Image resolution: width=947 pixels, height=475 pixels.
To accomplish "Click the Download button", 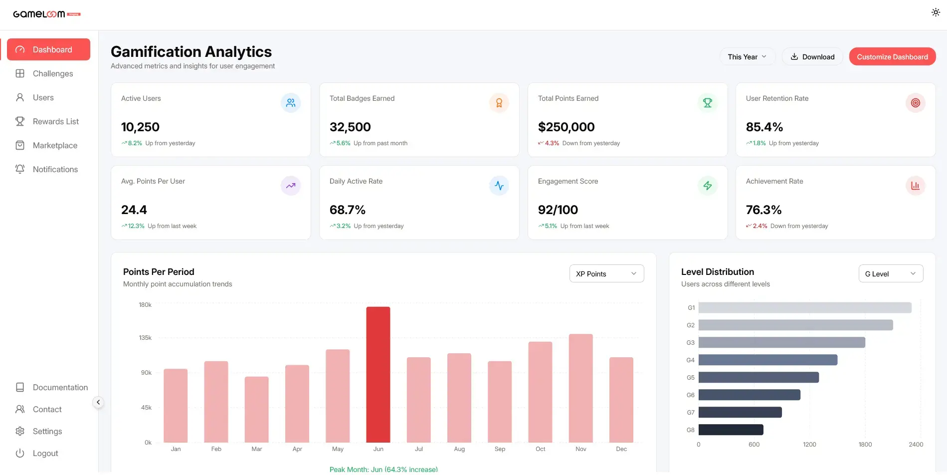I will (x=812, y=57).
